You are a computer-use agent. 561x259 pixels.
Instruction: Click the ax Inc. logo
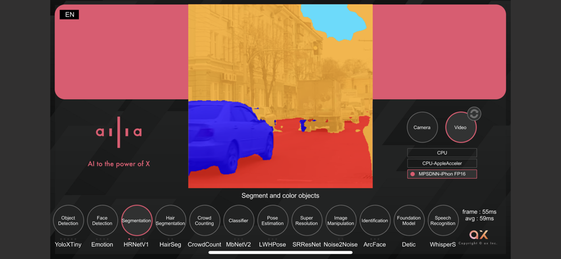pyautogui.click(x=479, y=235)
